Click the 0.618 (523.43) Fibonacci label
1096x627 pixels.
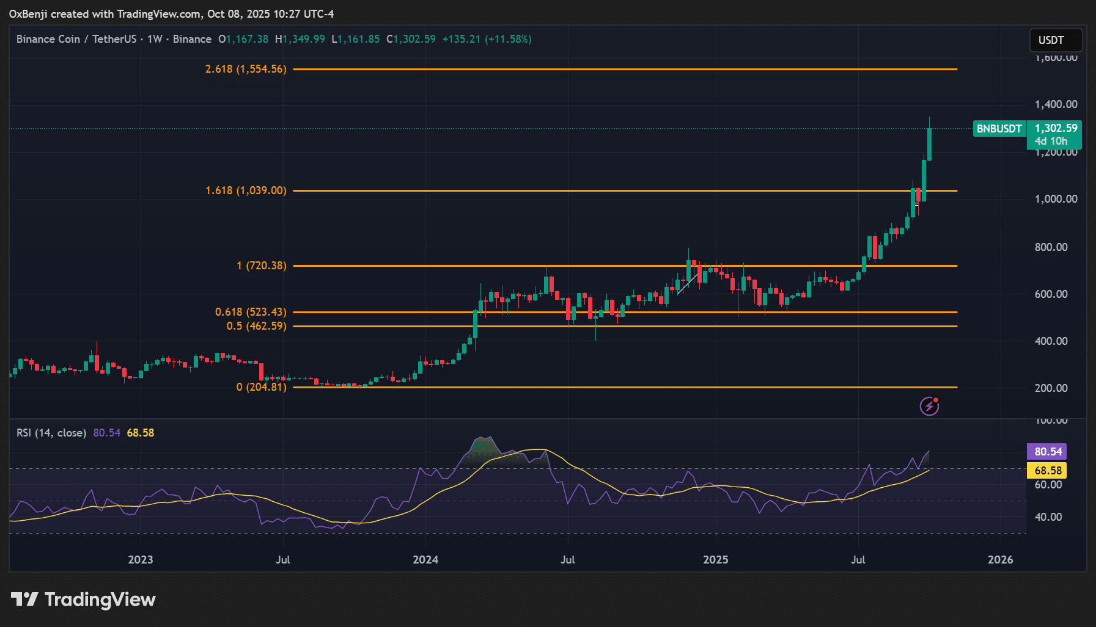pos(250,312)
